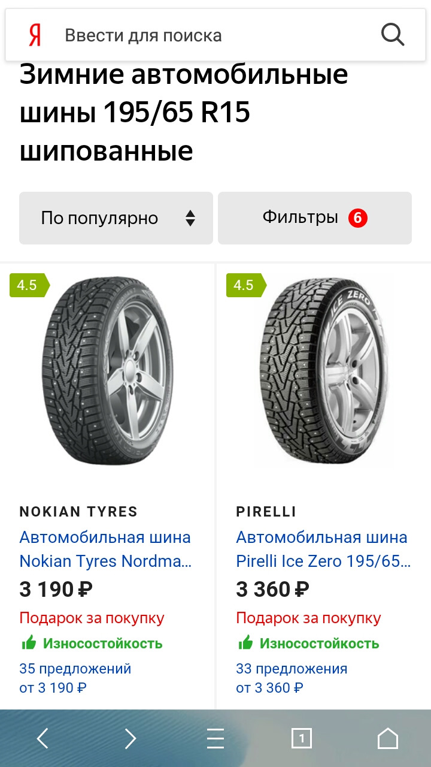Image resolution: width=431 pixels, height=767 pixels.
Task: Open "35 предложений" offers link
Action: point(75,668)
